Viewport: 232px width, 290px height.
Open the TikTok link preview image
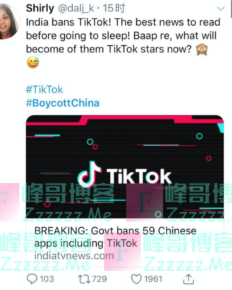coord(125,167)
